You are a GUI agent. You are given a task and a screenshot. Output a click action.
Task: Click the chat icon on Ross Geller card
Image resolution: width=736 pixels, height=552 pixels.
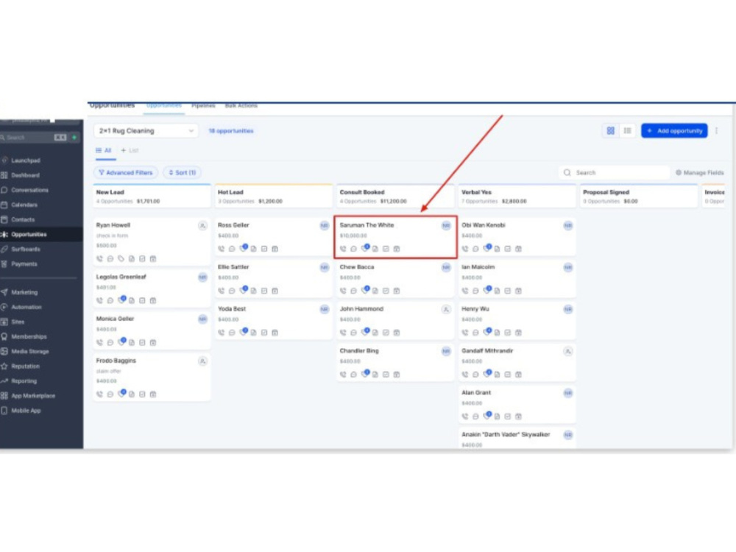pyautogui.click(x=232, y=249)
